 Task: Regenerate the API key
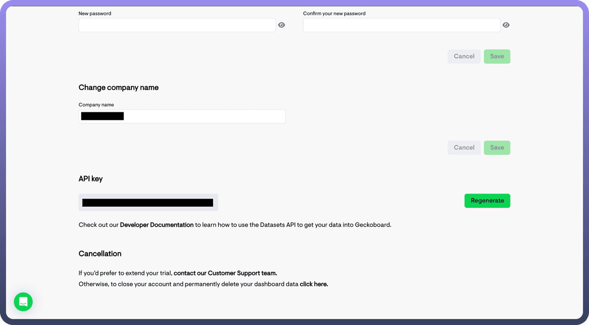(487, 201)
